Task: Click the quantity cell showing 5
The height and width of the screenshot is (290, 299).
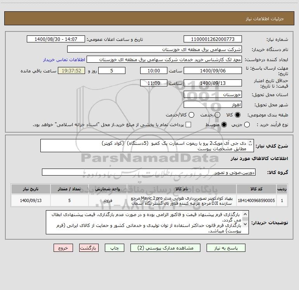Action: pos(69,200)
